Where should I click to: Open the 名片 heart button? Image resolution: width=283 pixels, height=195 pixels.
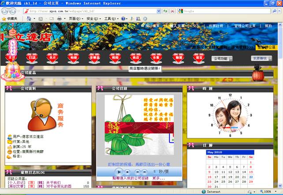tap(52, 57)
